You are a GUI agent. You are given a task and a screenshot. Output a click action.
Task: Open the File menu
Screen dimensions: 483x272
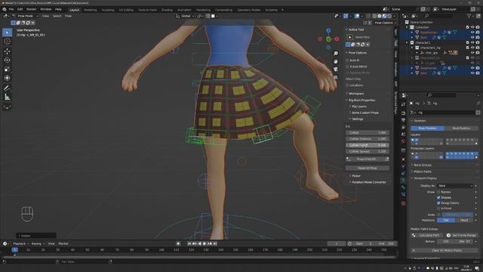[11, 9]
